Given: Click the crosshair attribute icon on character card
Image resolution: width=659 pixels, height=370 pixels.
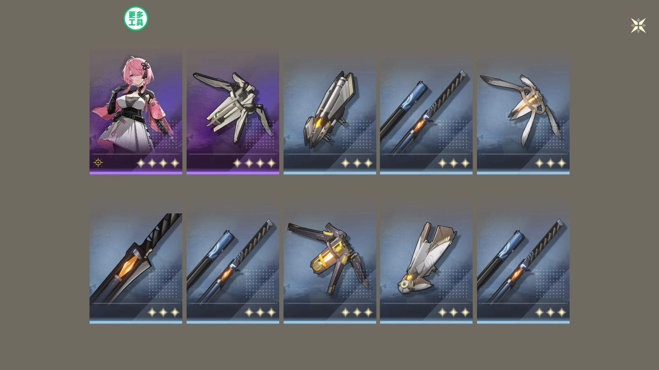Looking at the screenshot, I should point(98,162).
